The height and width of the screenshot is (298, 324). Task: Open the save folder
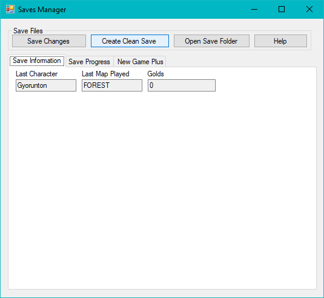(211, 41)
